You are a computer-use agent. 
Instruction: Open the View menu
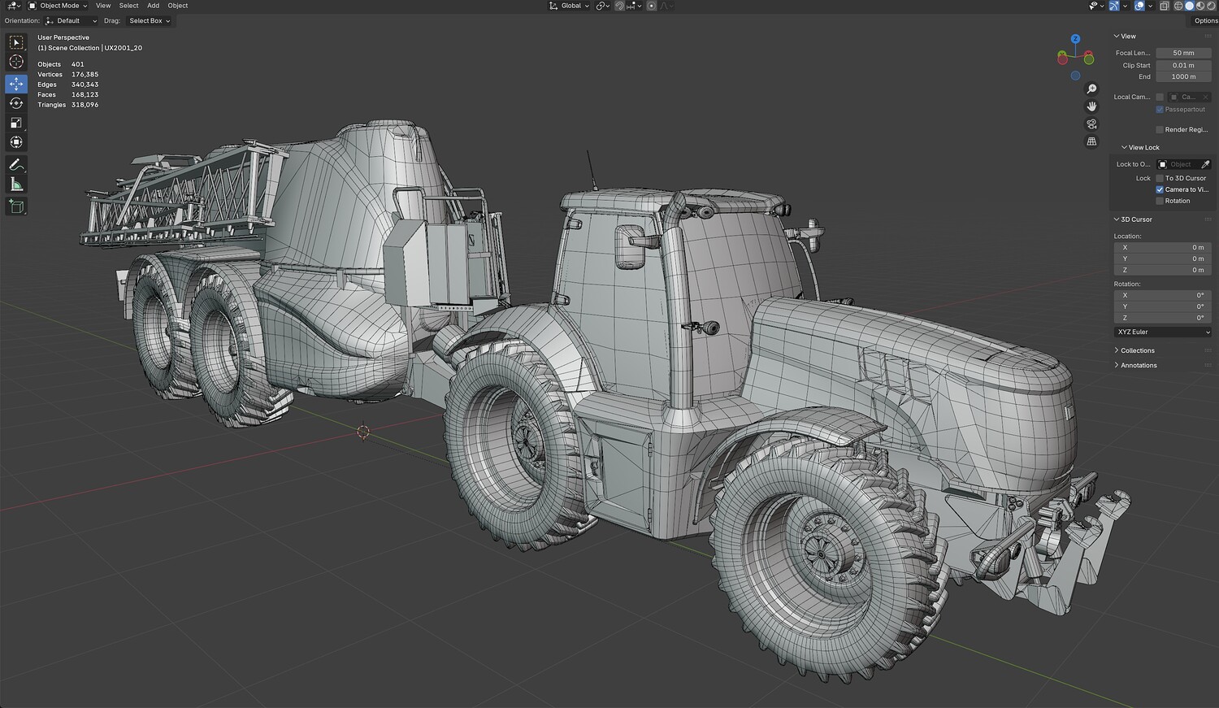coord(103,6)
